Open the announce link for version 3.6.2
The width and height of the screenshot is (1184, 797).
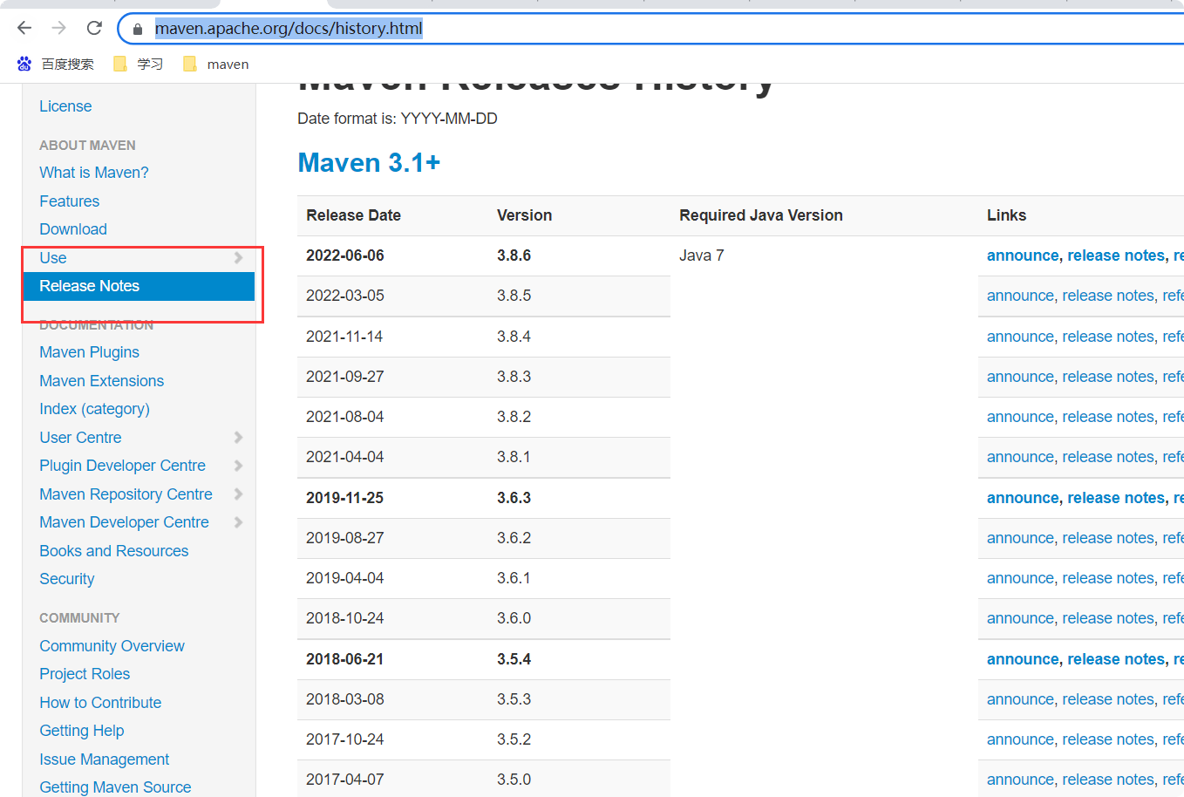[x=1020, y=538]
